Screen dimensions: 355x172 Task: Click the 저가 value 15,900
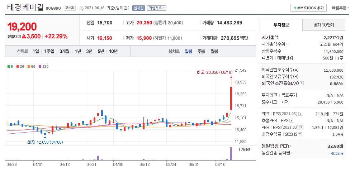[x=144, y=38]
